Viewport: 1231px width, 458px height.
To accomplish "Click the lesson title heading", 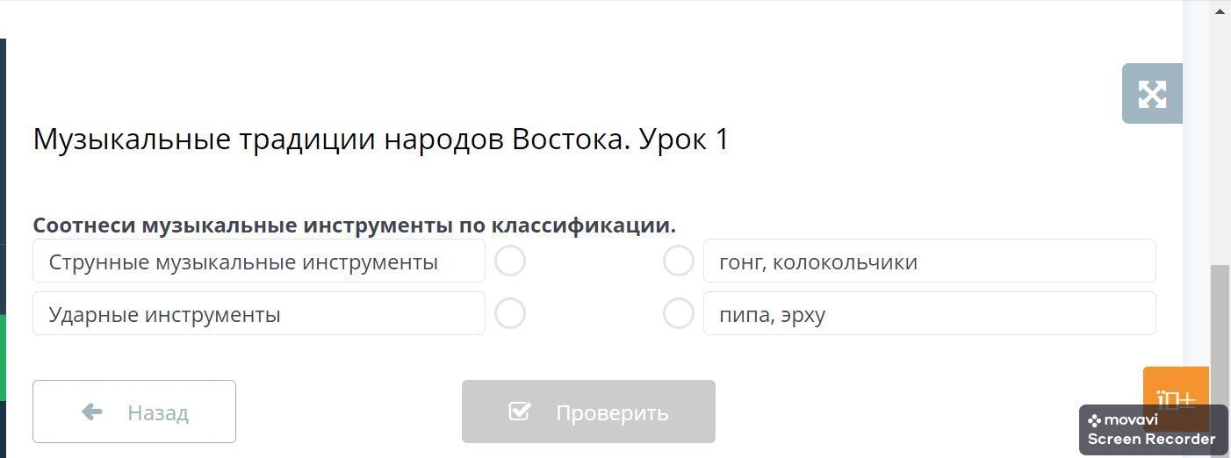I will tap(381, 140).
